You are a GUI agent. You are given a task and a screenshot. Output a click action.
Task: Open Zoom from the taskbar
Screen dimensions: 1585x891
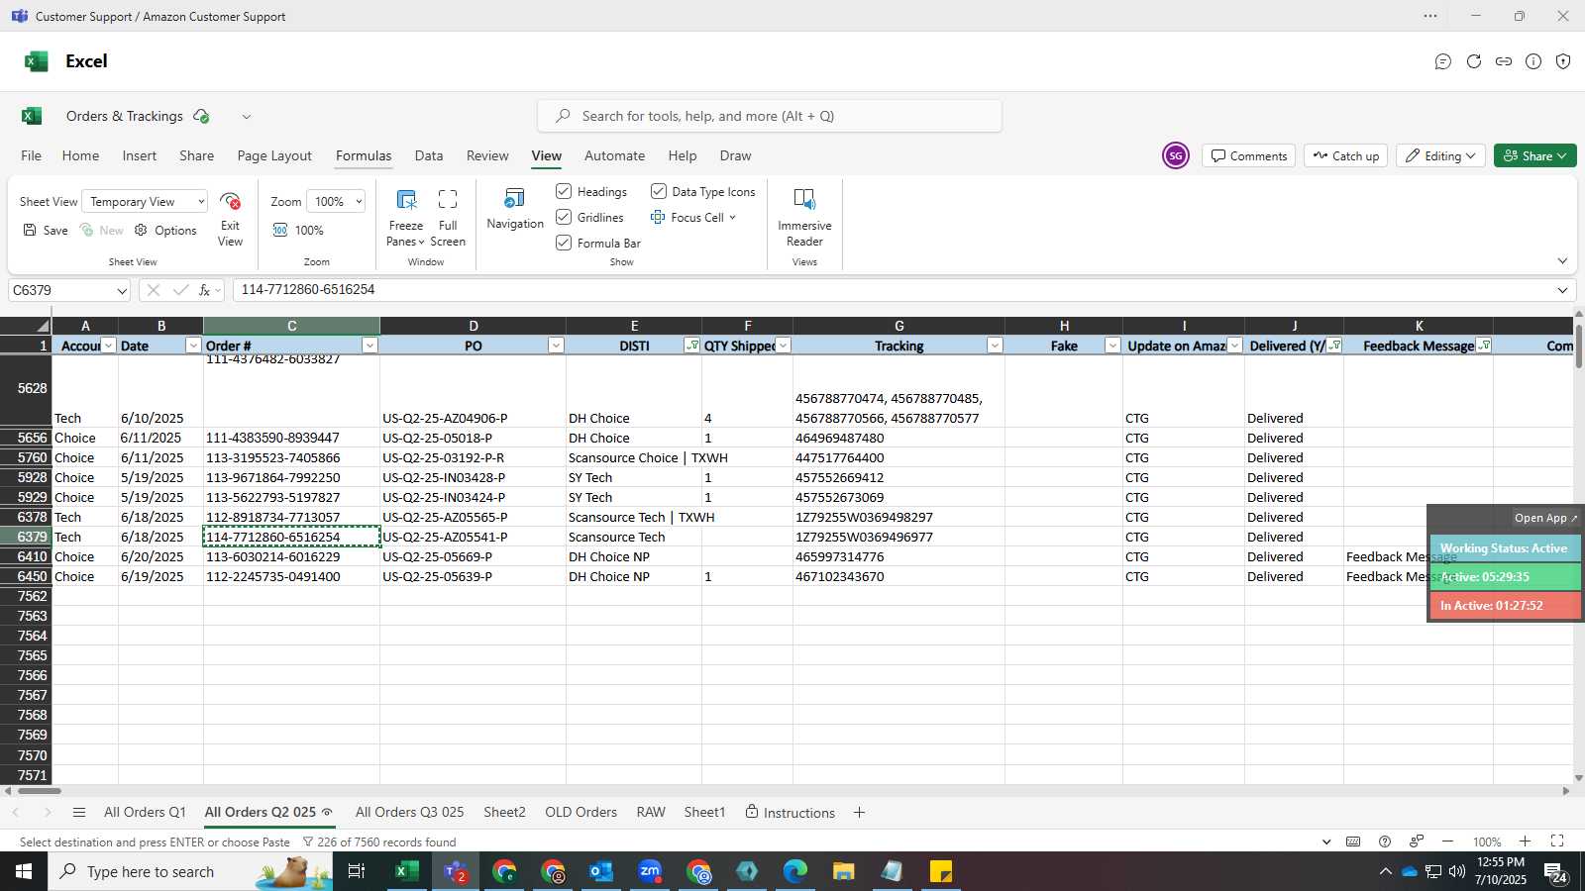pyautogui.click(x=650, y=871)
